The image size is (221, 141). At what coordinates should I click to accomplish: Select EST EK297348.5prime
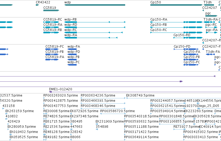pyautogui.click(x=84, y=117)
